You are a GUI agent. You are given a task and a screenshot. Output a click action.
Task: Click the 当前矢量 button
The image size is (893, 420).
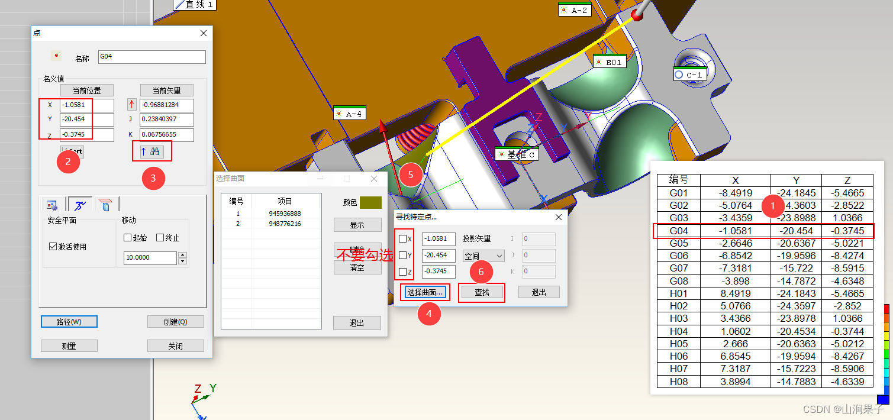166,91
